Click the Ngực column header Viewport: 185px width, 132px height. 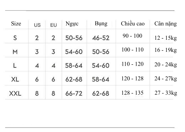coord(72,23)
